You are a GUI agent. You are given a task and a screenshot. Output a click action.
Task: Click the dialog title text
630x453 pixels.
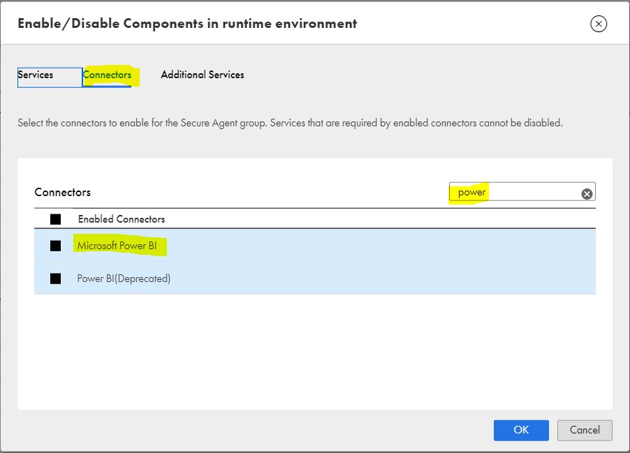(187, 24)
